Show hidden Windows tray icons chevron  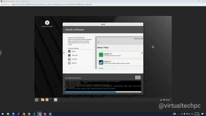179,114
